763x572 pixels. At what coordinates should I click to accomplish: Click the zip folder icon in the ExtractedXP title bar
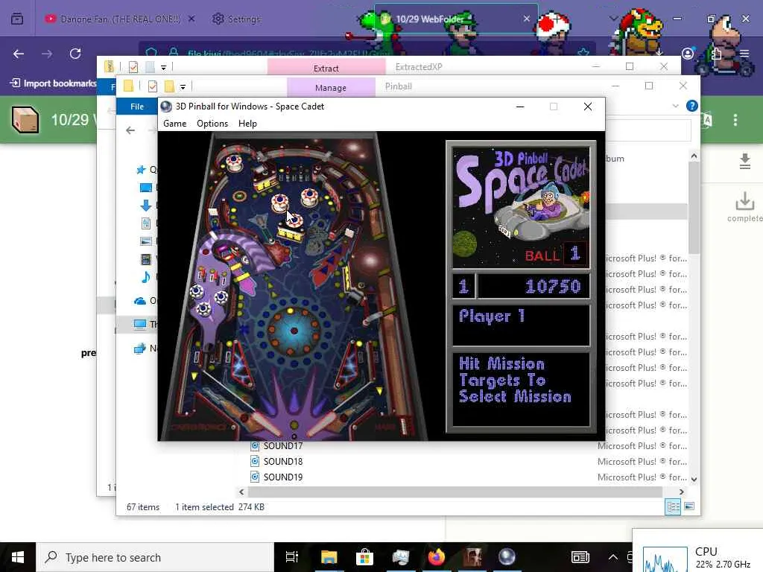pyautogui.click(x=109, y=66)
